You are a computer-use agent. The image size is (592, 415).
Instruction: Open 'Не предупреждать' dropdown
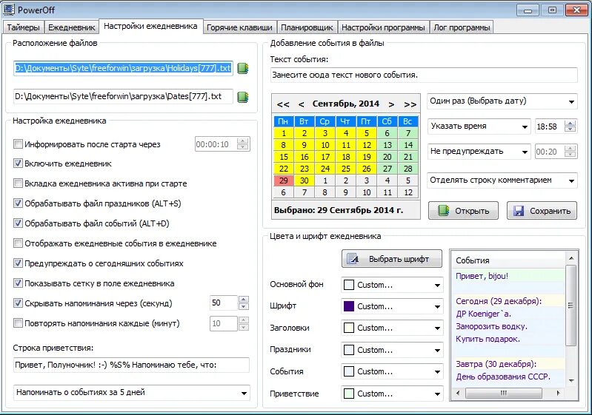pyautogui.click(x=479, y=152)
